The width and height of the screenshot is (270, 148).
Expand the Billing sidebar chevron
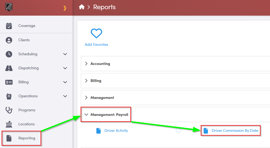65,82
